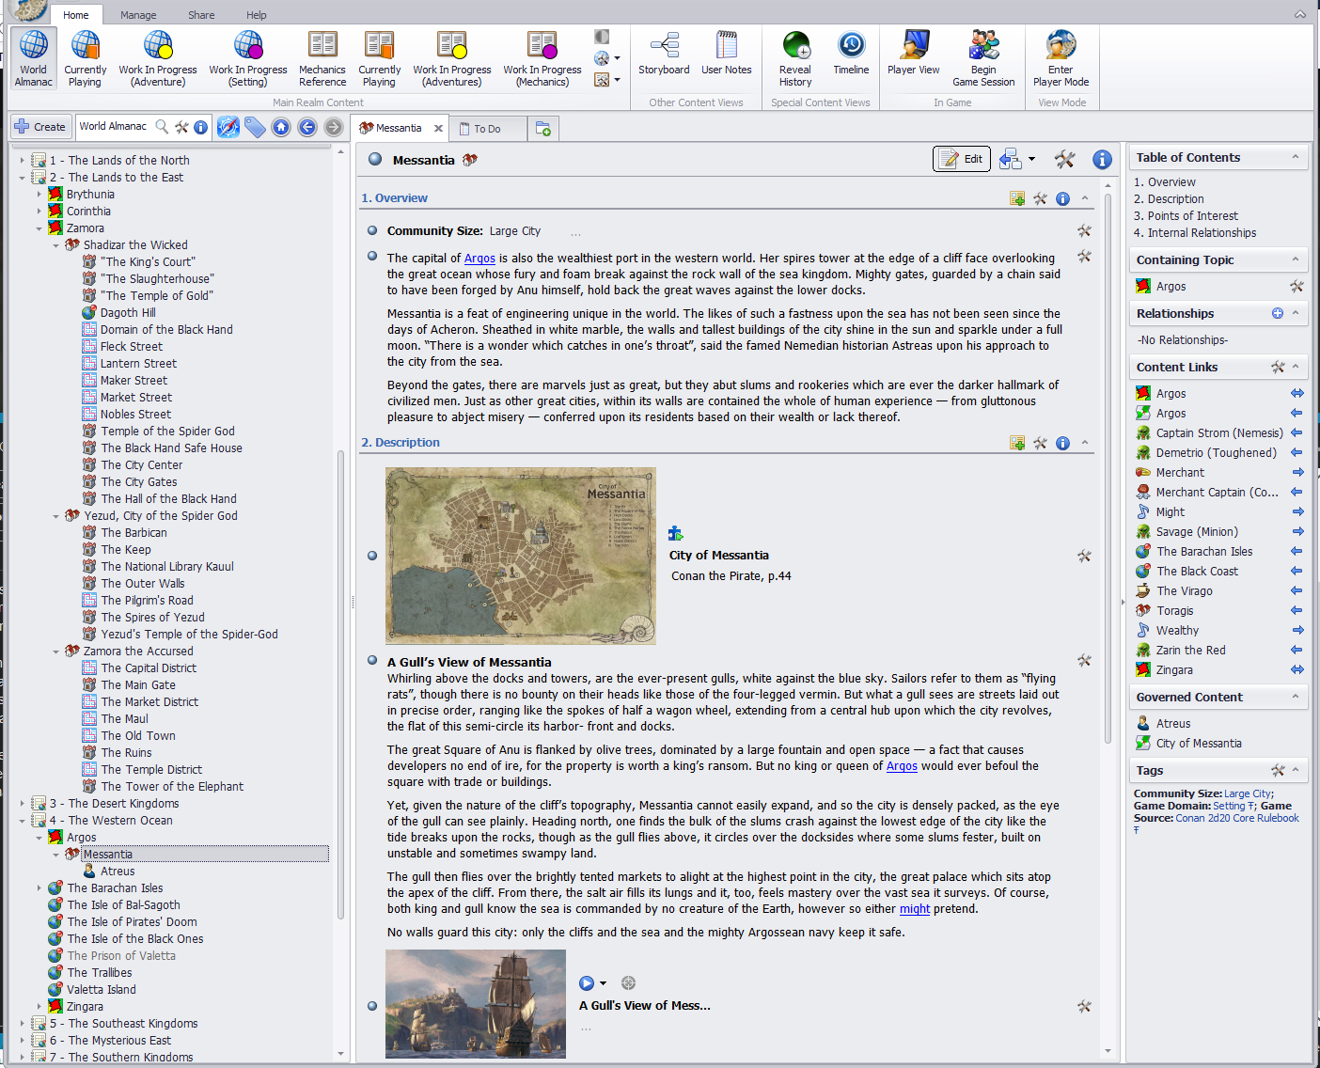Open User Notes
This screenshot has height=1068, width=1320.
click(726, 55)
